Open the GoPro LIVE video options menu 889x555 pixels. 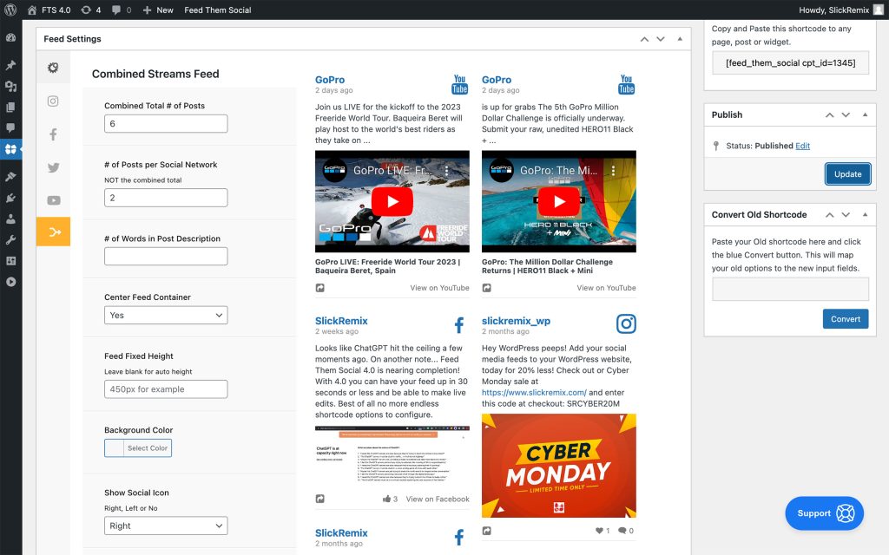coord(447,170)
